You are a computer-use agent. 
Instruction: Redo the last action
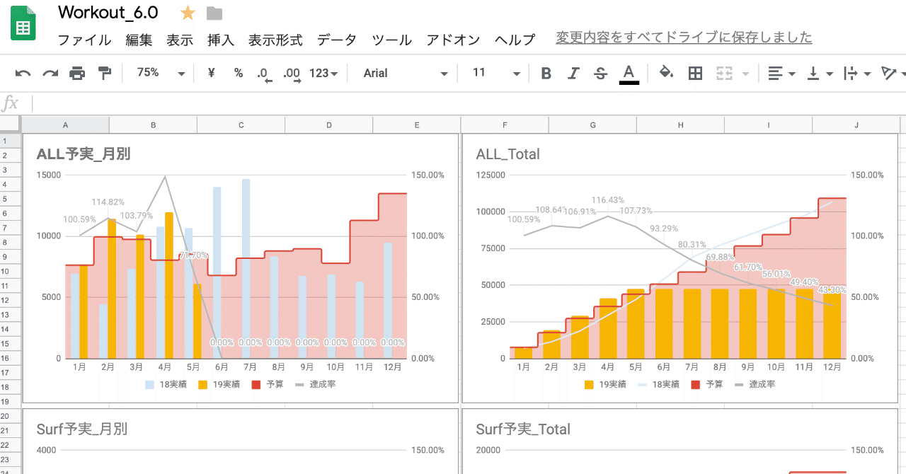50,73
